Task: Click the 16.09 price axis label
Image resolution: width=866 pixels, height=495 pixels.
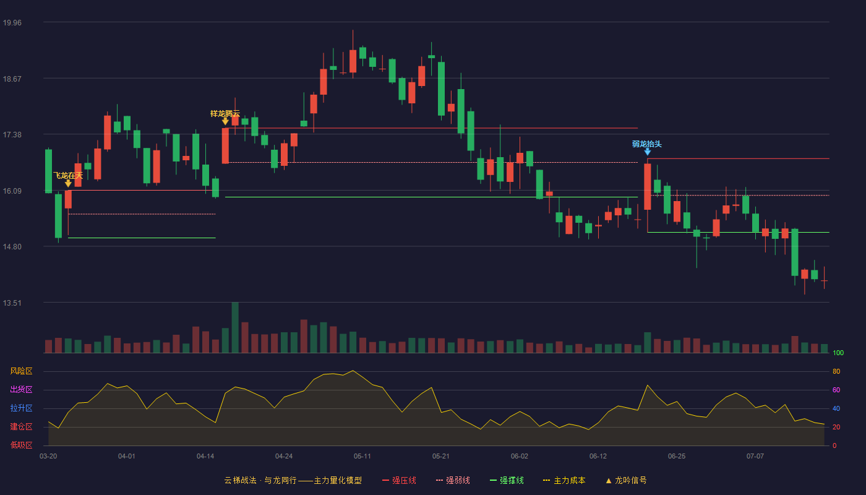Action: pos(12,191)
